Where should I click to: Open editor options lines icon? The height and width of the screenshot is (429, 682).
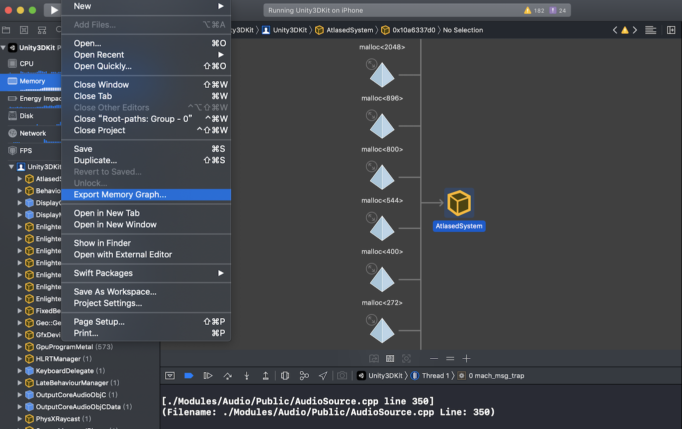point(650,30)
